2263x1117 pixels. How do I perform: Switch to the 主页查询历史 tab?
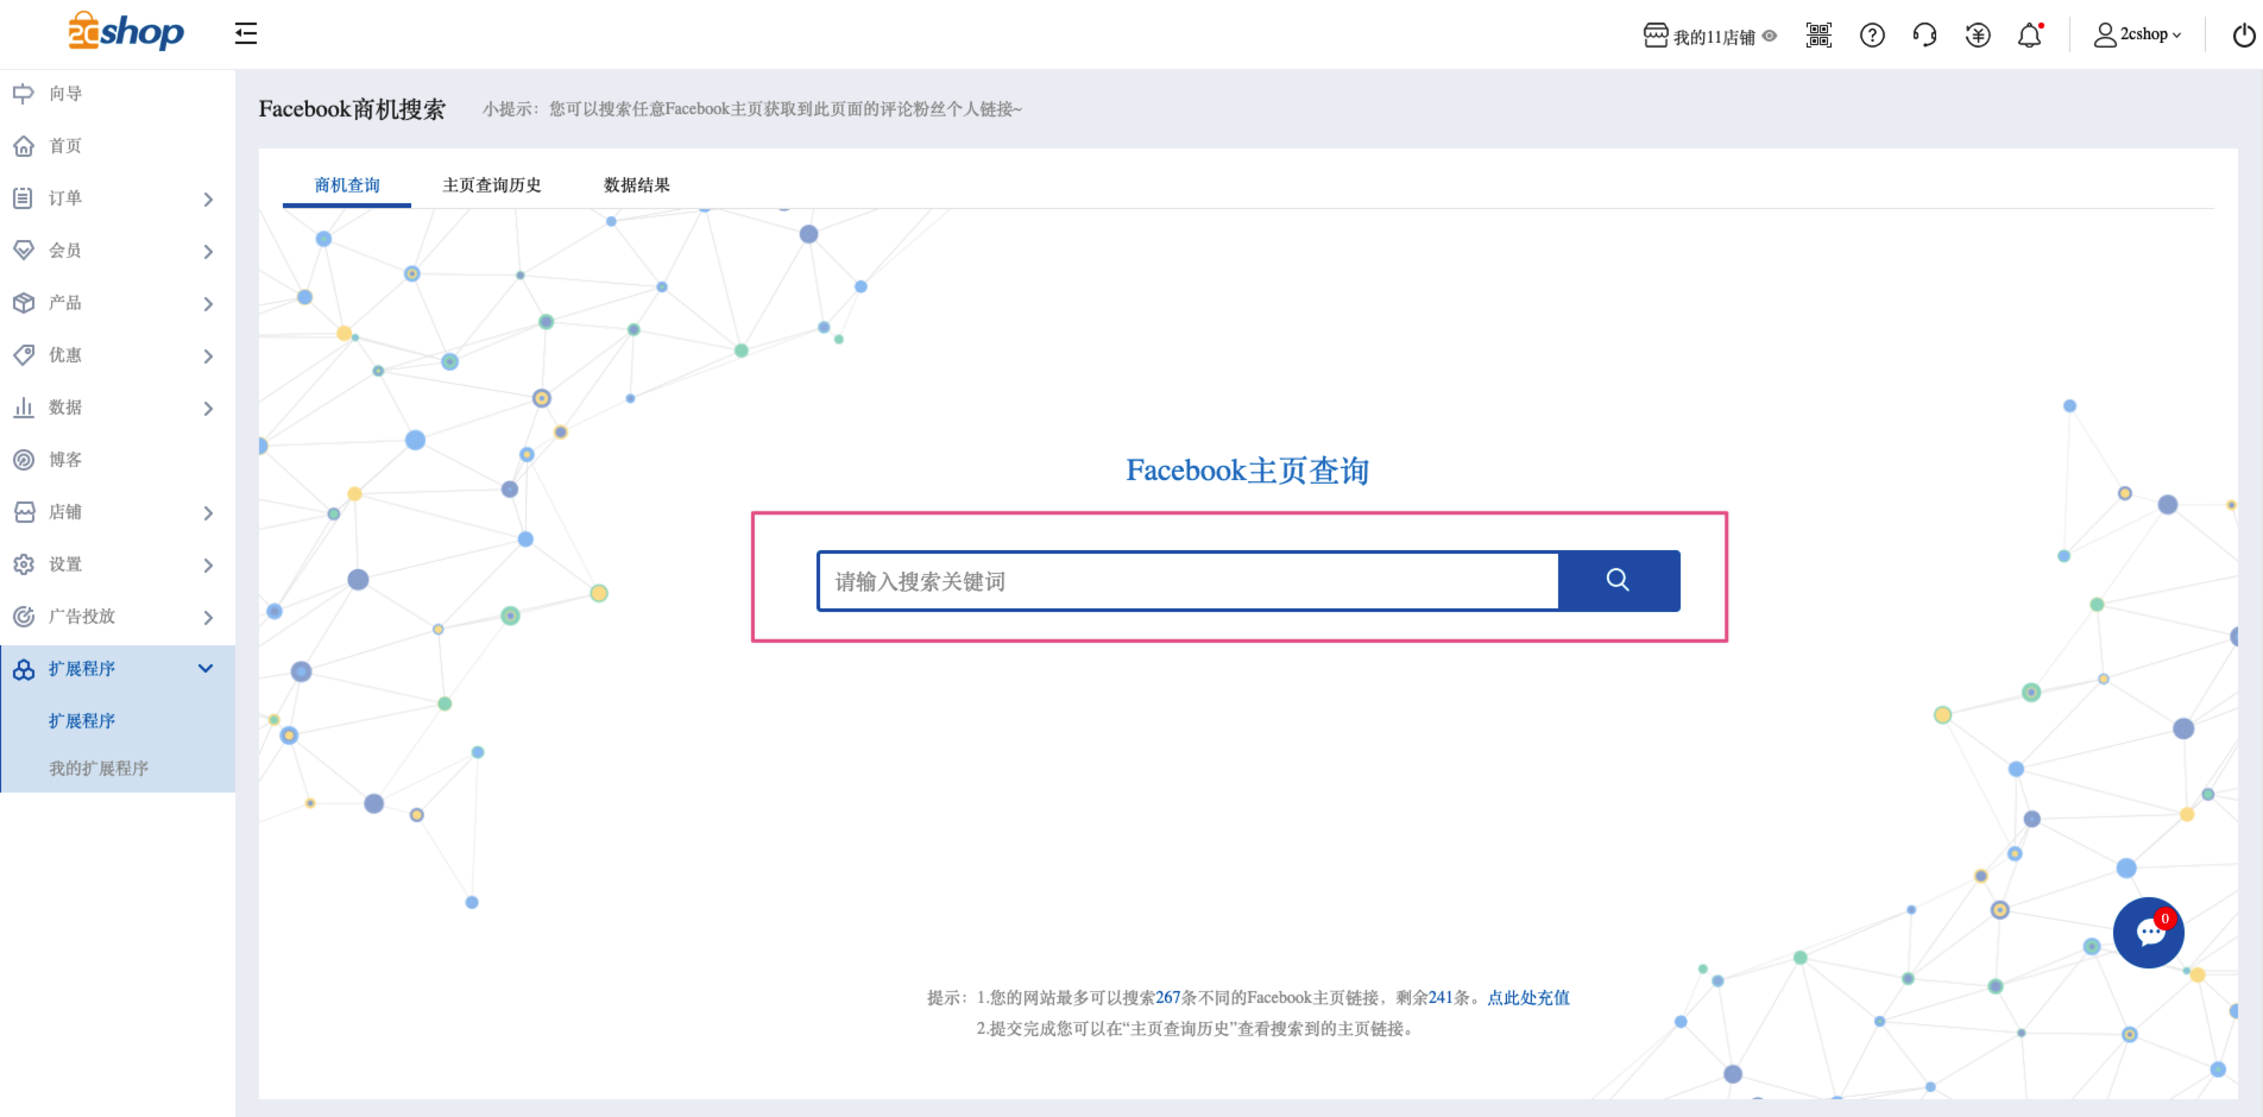pos(492,185)
